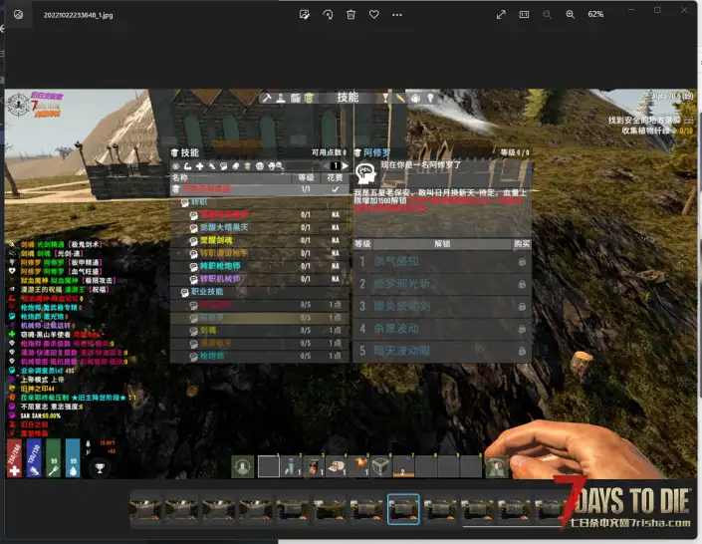The image size is (702, 544).
Task: Open the Photos three-dot more menu
Action: [x=397, y=15]
